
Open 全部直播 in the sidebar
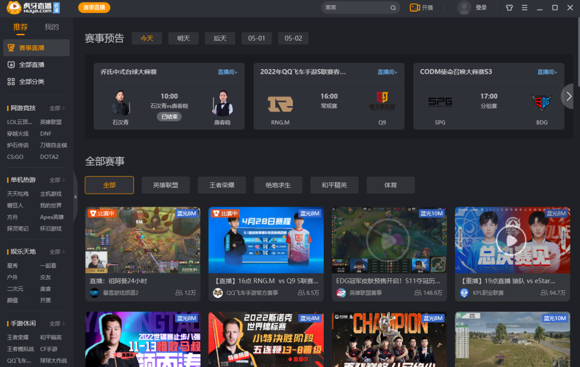tap(32, 65)
